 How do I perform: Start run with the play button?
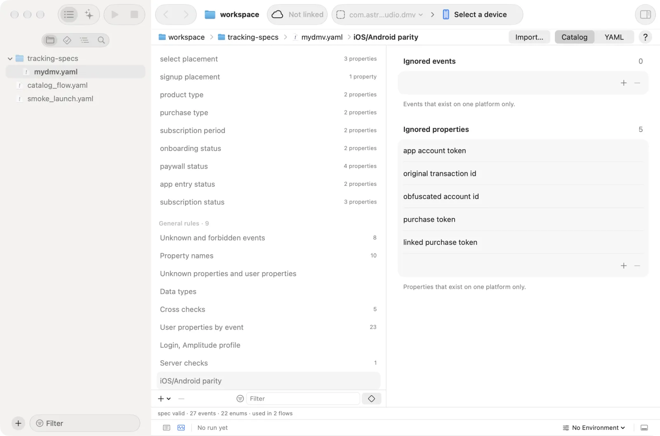[115, 14]
